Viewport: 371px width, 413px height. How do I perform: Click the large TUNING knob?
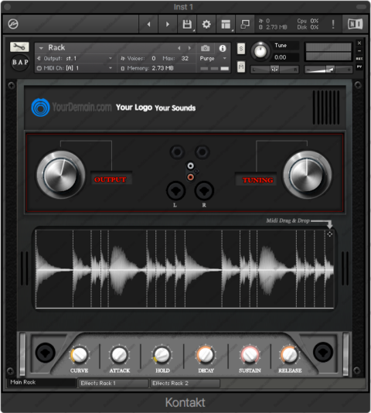(308, 174)
